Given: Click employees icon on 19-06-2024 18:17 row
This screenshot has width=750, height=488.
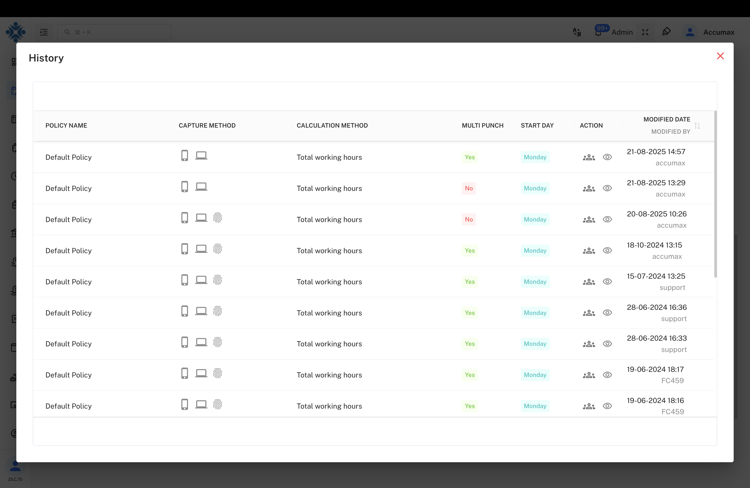Looking at the screenshot, I should pos(589,375).
